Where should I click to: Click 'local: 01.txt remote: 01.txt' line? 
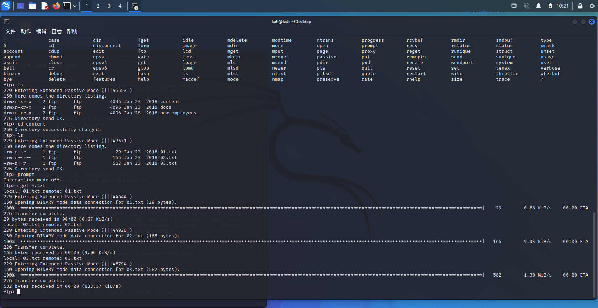pyautogui.click(x=43, y=191)
